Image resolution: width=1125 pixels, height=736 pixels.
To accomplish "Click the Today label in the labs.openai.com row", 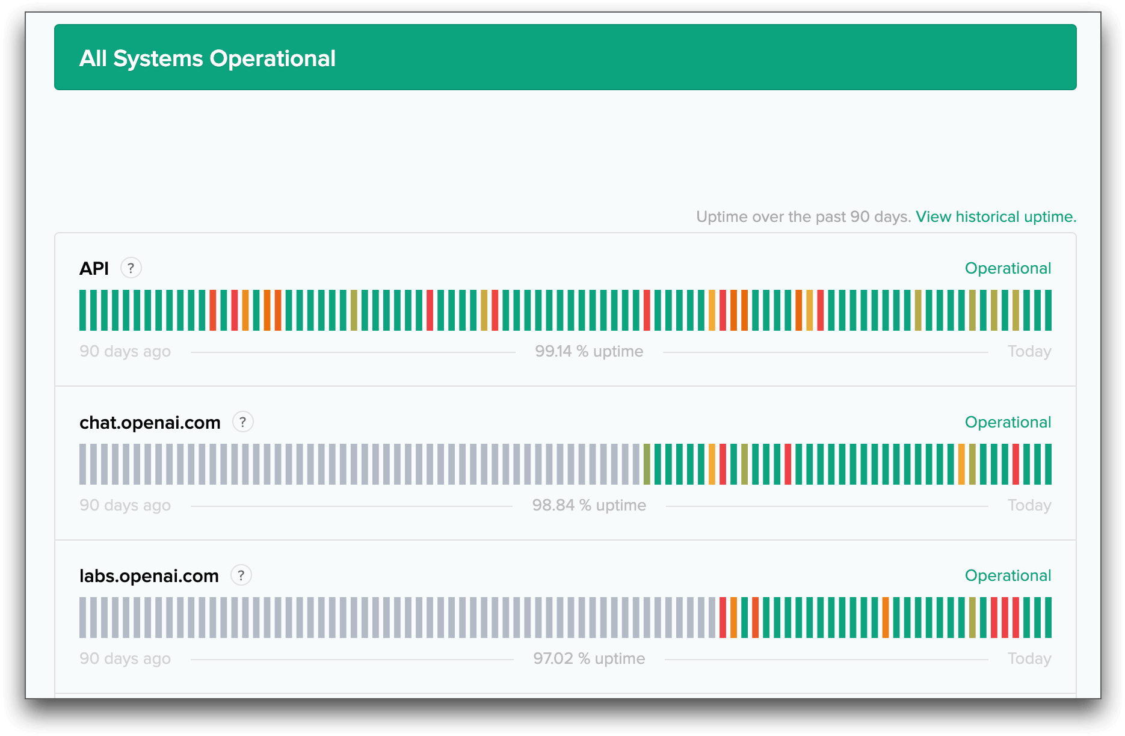I will click(x=1030, y=658).
